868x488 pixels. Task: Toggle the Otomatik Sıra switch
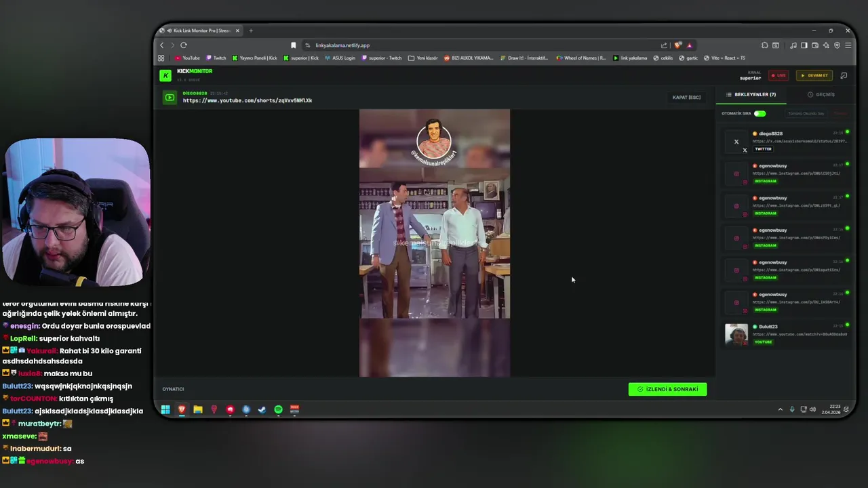point(759,113)
